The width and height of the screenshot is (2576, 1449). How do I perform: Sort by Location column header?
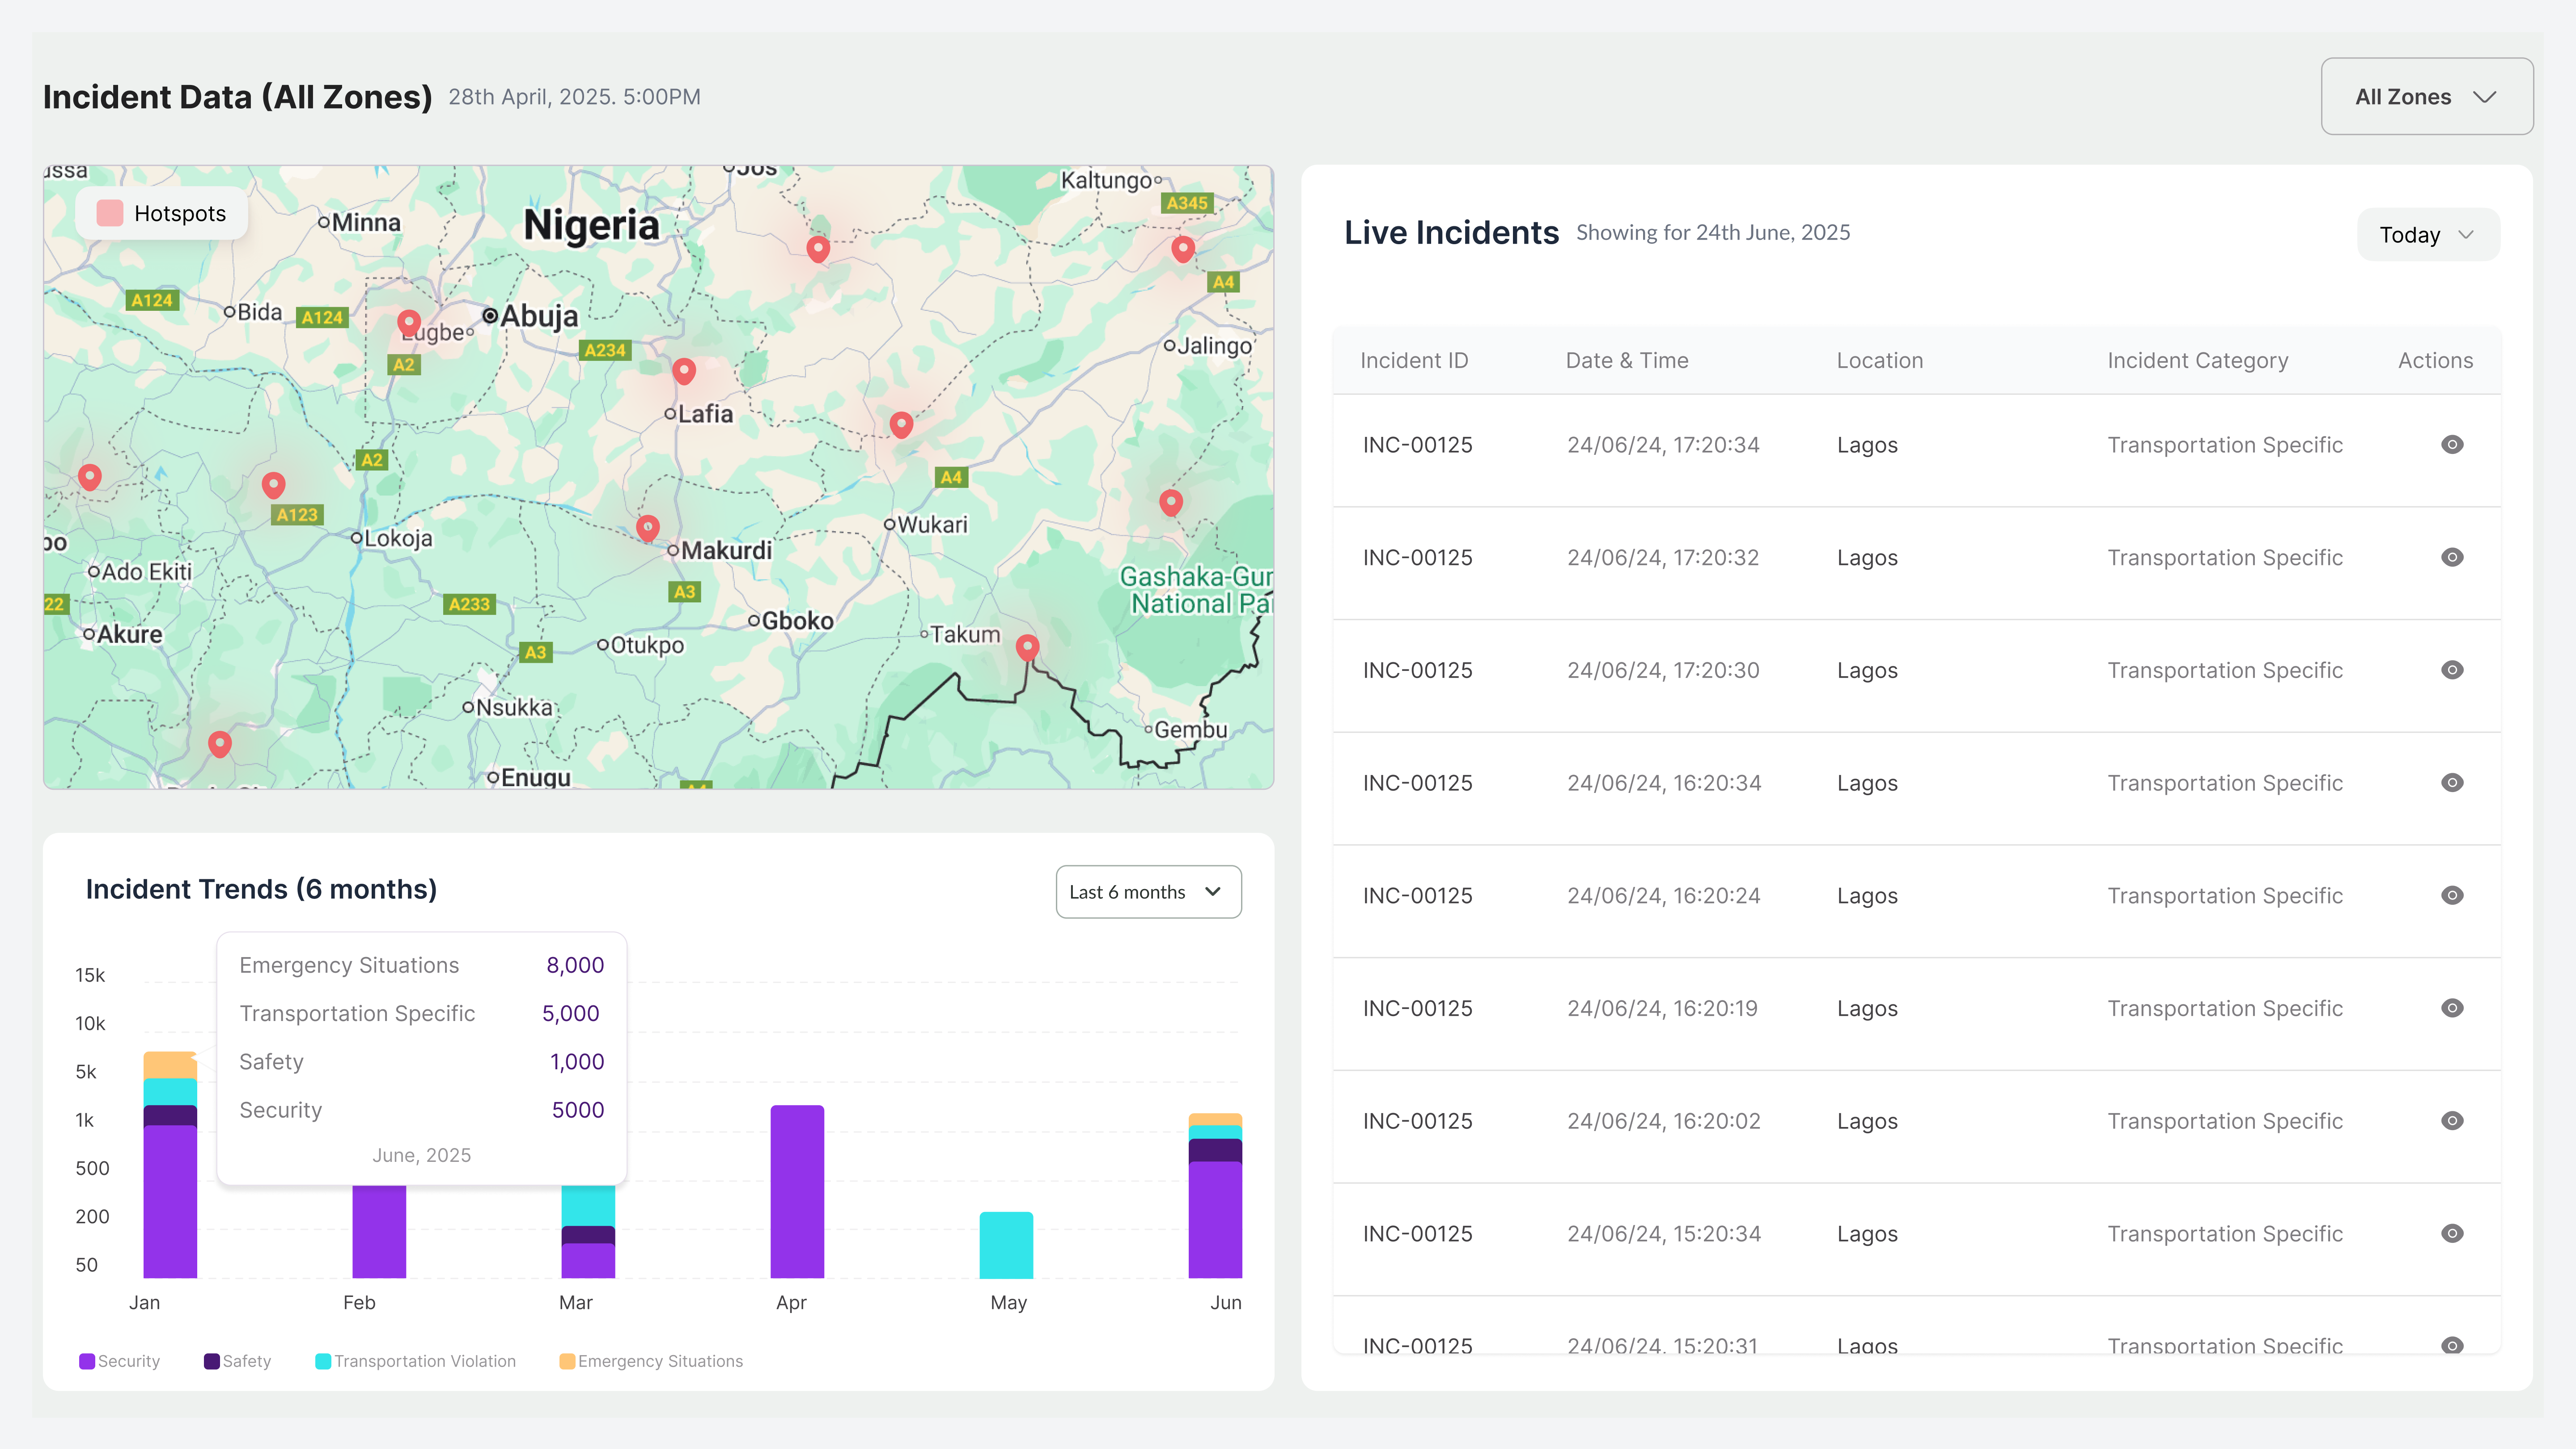click(1880, 360)
